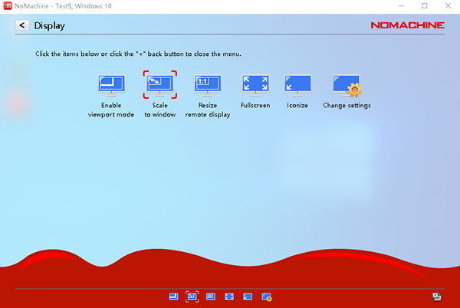Click the NoMachine app icon in the title bar
Image resolution: width=460 pixels, height=308 pixels.
[8, 5]
